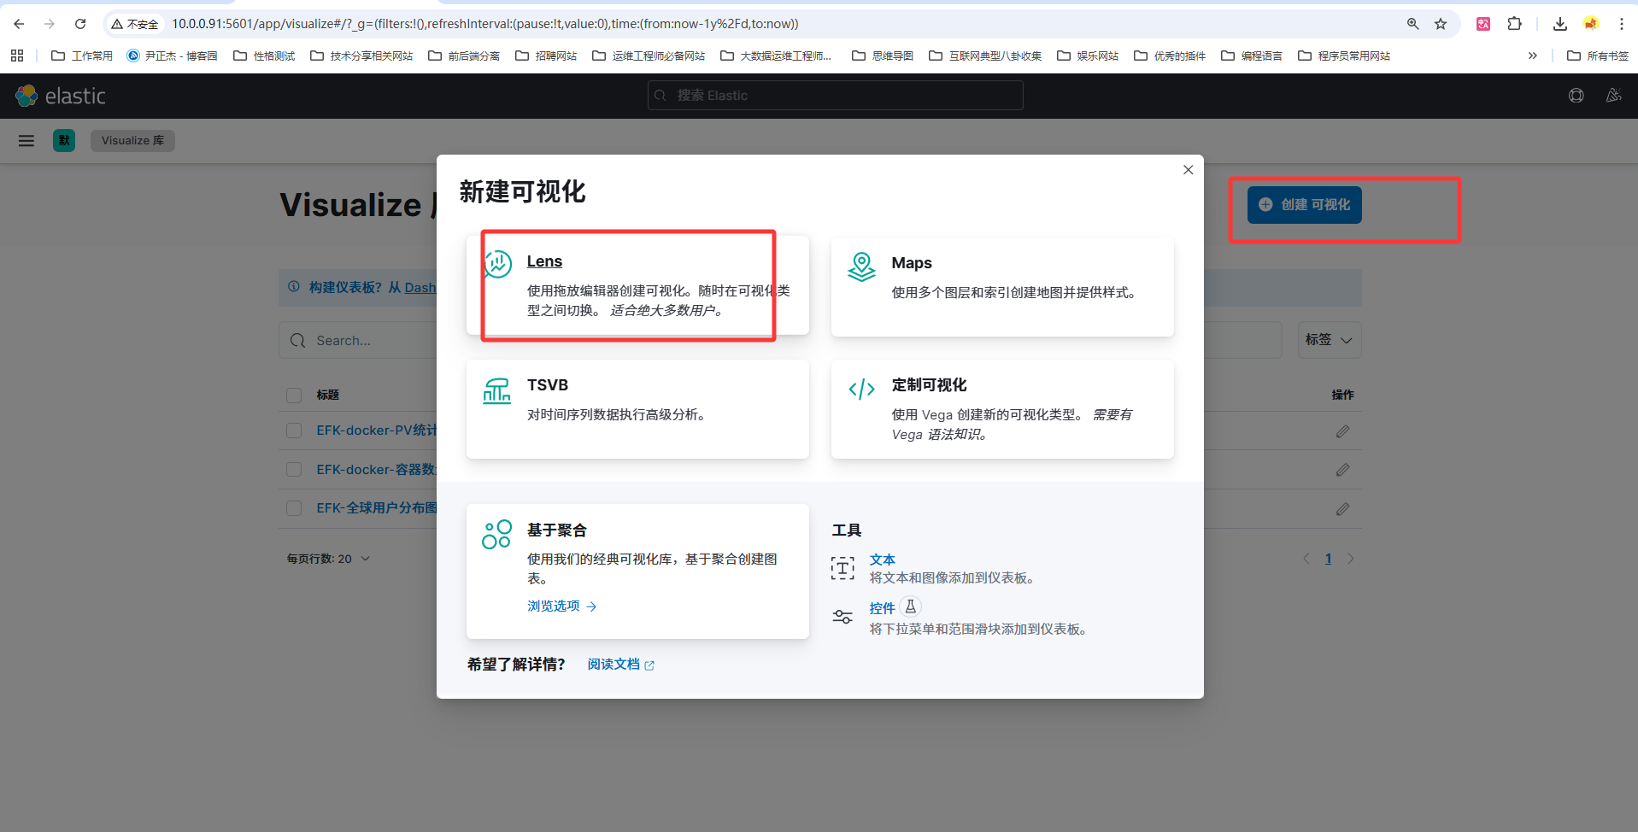Expand the hidden bookmarks chevron
1638x832 pixels.
pyautogui.click(x=1533, y=56)
